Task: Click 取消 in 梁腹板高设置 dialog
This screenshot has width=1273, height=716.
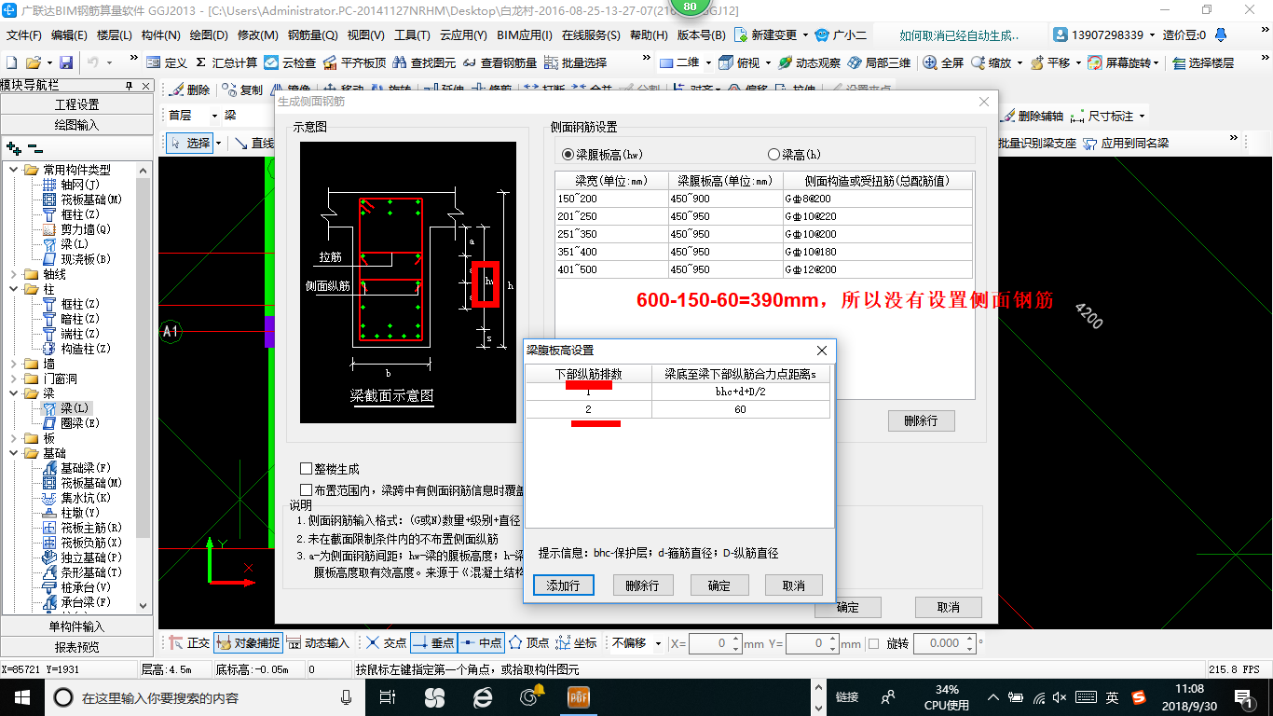Action: tap(794, 585)
